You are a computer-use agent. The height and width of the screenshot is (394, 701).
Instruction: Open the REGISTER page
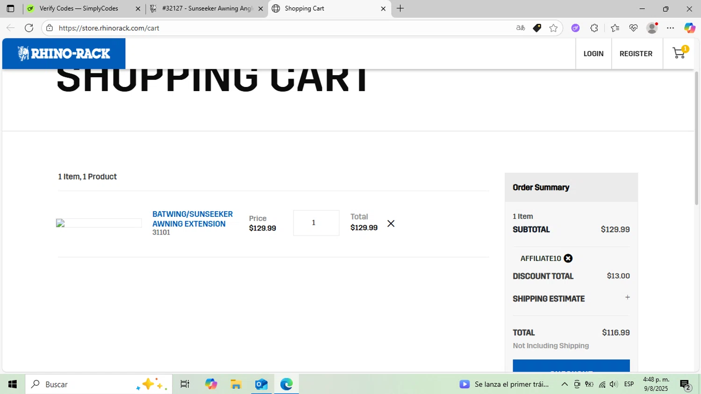636,54
